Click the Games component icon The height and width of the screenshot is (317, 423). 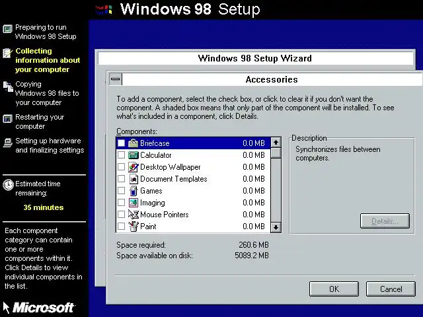point(134,191)
